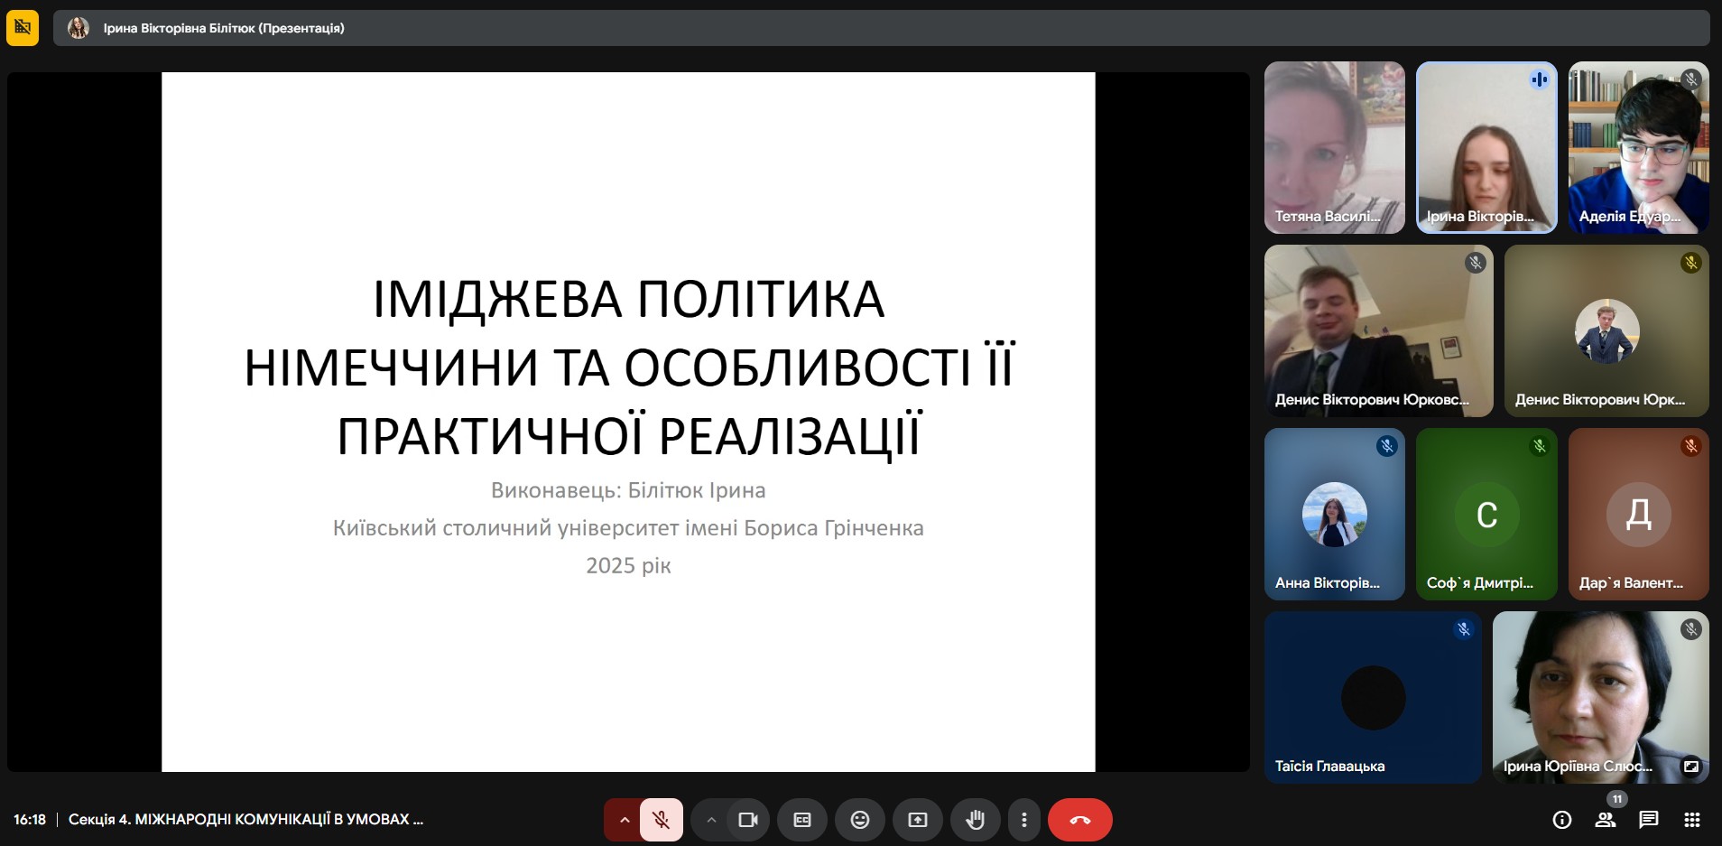
Task: Open the chat messages panel
Action: 1648,820
